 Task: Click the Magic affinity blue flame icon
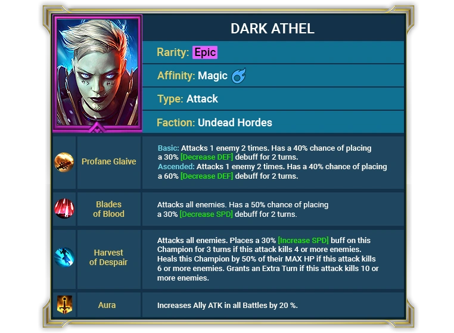click(239, 76)
